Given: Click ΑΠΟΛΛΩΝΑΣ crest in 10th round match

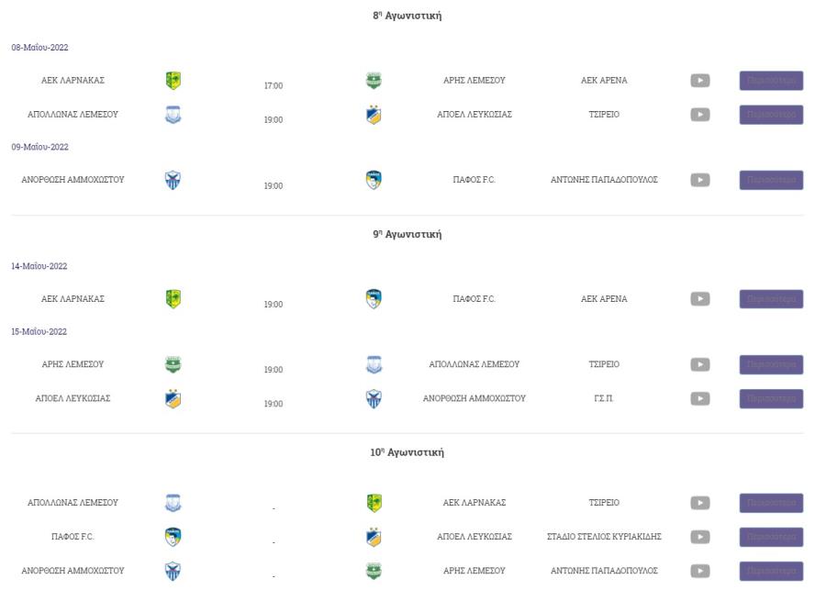Looking at the screenshot, I should (173, 503).
